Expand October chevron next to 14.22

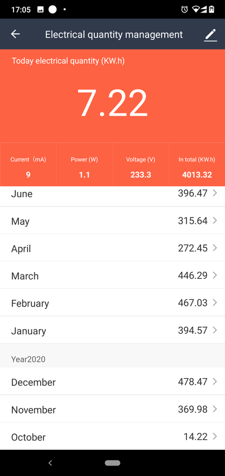coord(215,436)
